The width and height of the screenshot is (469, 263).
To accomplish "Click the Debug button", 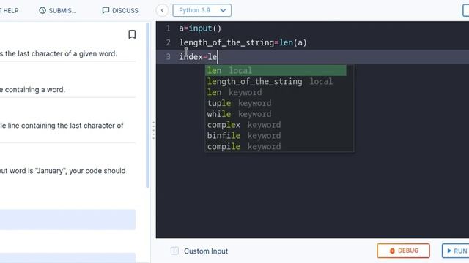I will point(403,251).
